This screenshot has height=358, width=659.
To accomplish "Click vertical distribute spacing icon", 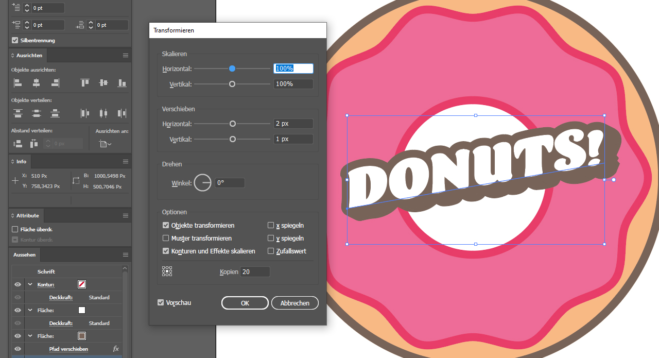I will (18, 144).
